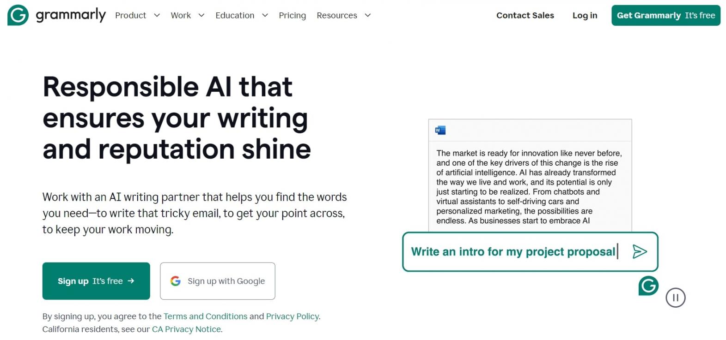
Task: Click the Microsoft Word icon in demo window
Action: click(440, 130)
